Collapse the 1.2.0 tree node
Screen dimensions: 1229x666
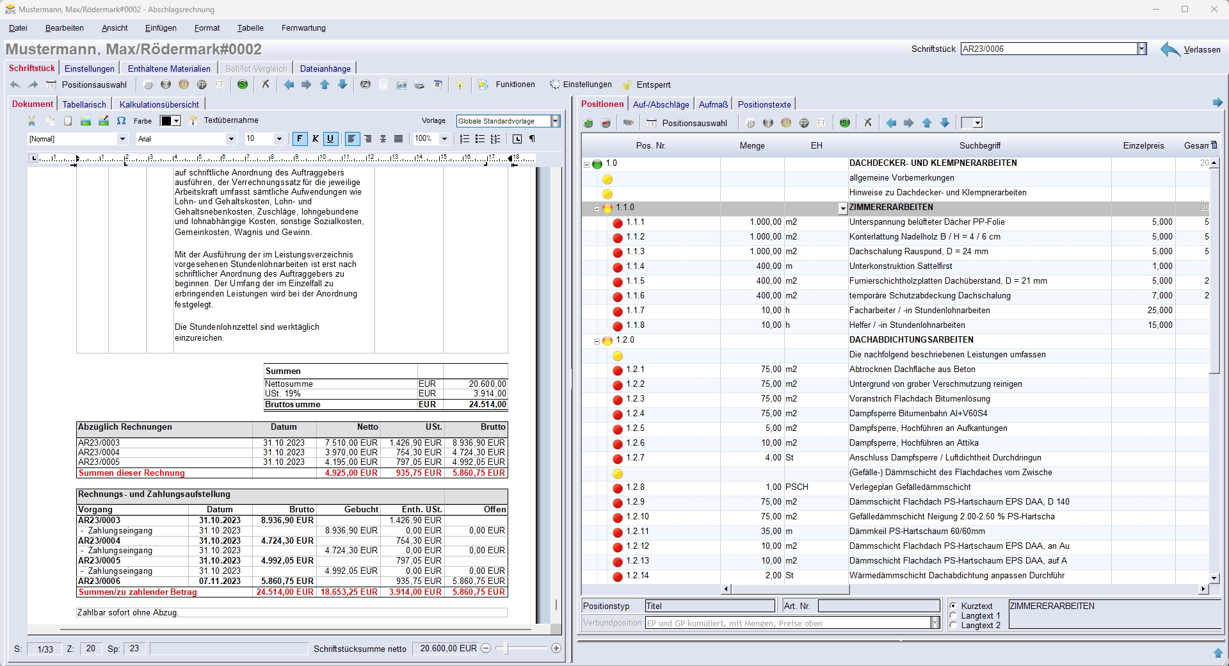click(597, 341)
